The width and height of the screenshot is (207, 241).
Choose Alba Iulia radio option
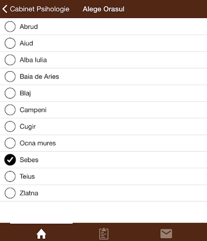(x=10, y=60)
